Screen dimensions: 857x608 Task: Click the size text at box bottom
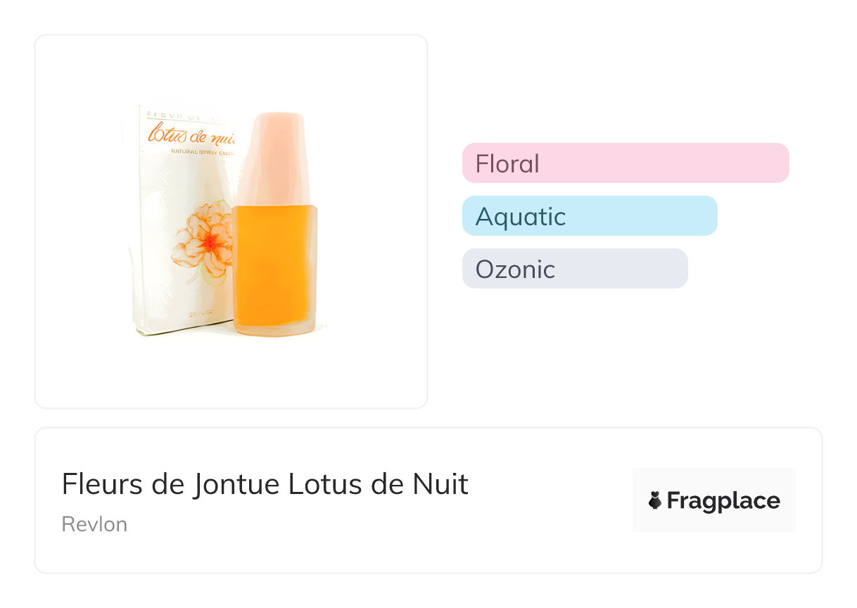coord(204,312)
